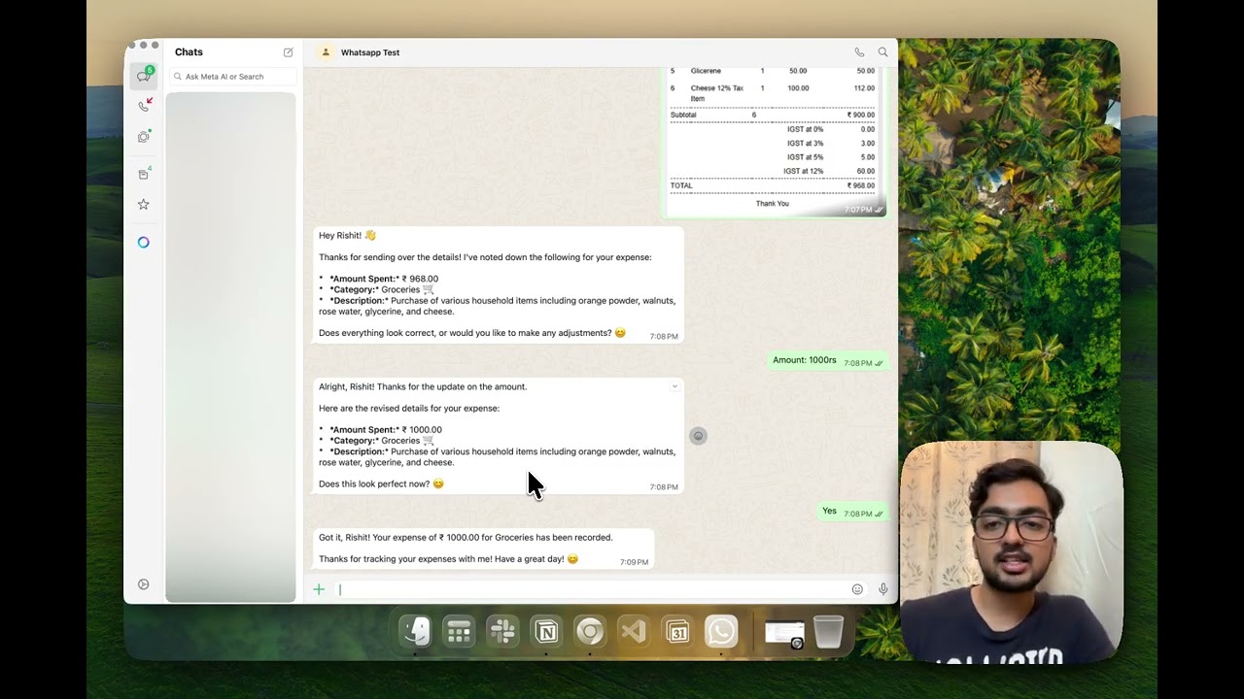
Task: Open Archived chats from the sidebar
Action: coord(144,174)
